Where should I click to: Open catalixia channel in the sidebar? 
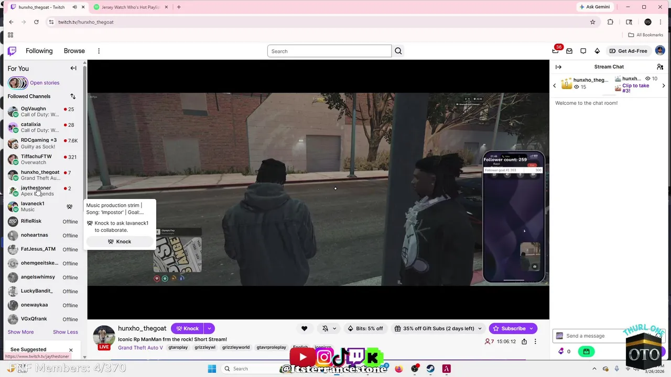44,127
